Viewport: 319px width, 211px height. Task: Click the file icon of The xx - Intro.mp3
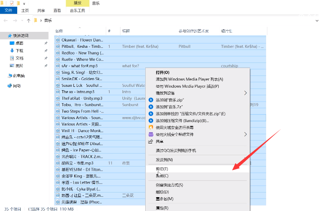coord(58,92)
